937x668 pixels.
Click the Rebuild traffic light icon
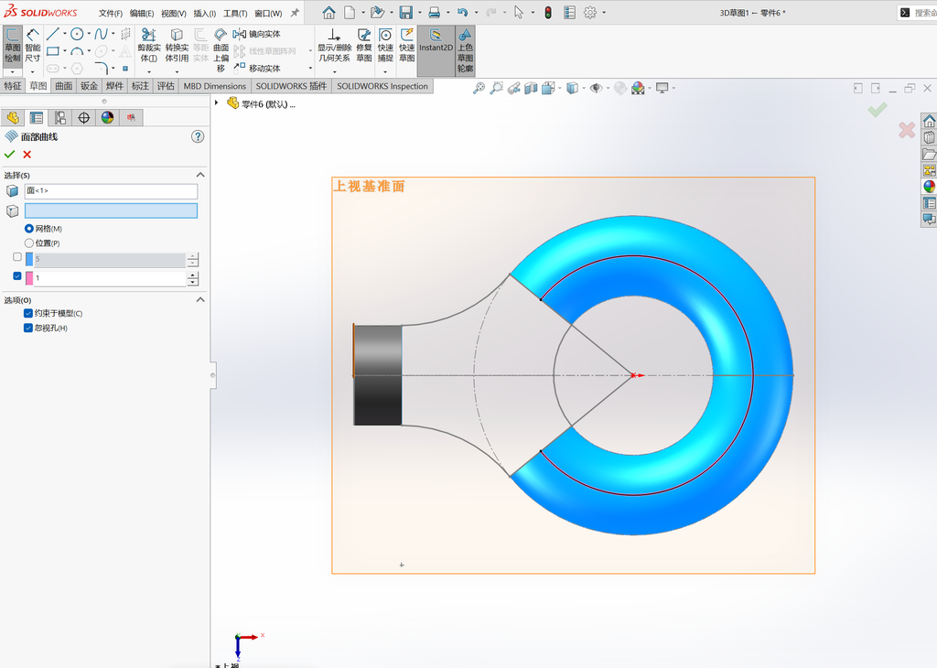click(548, 13)
